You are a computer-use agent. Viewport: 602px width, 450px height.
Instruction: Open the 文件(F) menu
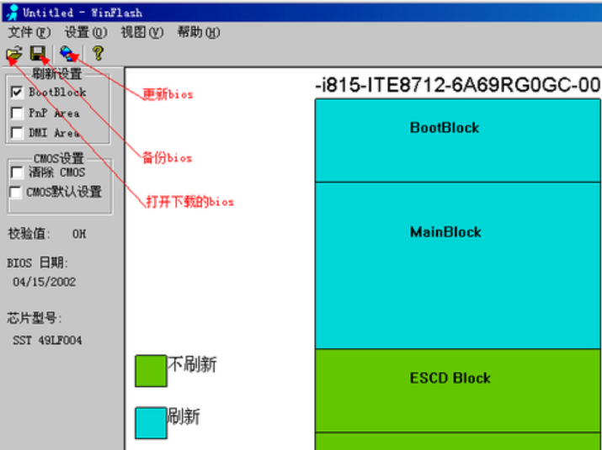tap(29, 33)
